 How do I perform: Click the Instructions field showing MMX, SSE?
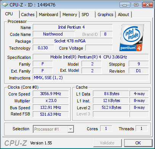coord(91,78)
